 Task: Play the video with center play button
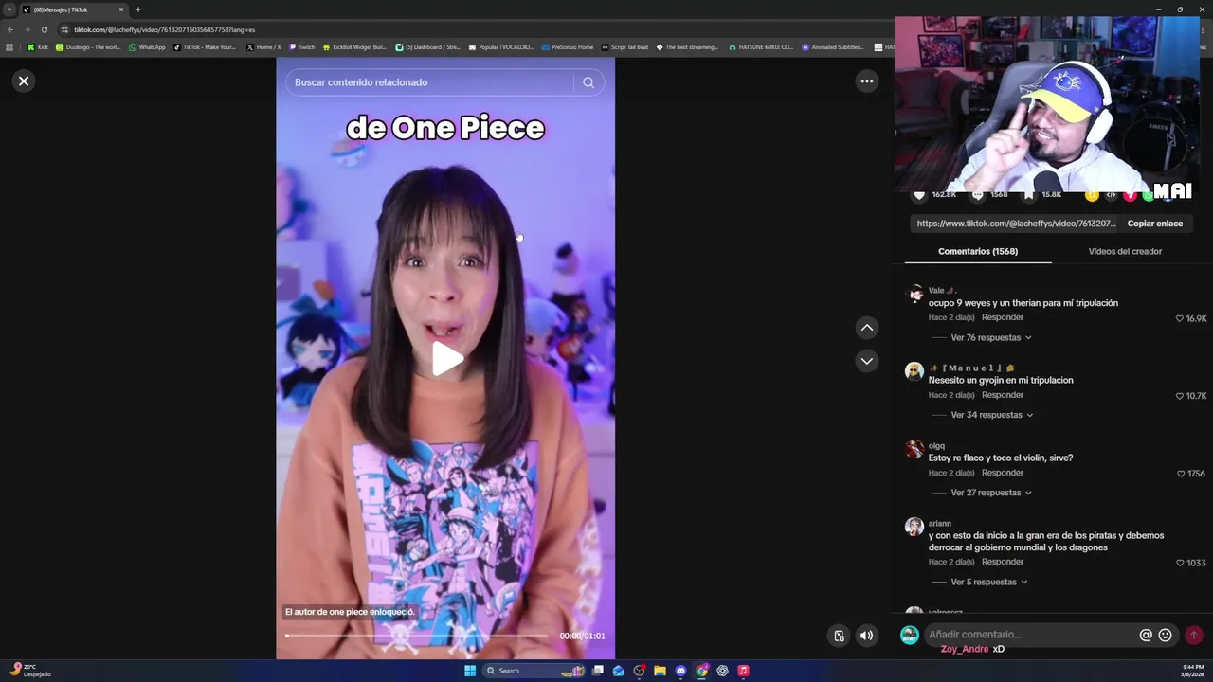446,359
